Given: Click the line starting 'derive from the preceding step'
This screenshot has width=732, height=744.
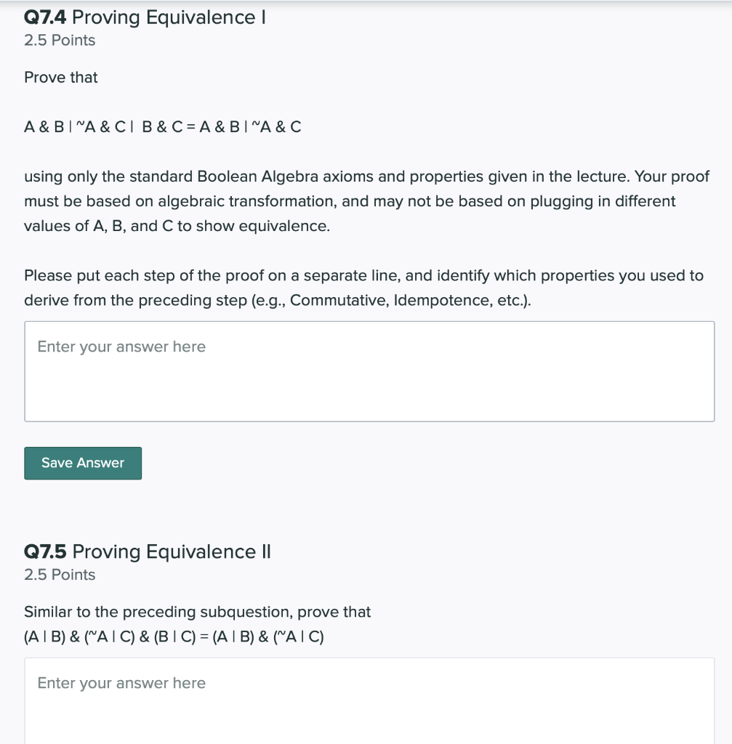Looking at the screenshot, I should point(278,300).
